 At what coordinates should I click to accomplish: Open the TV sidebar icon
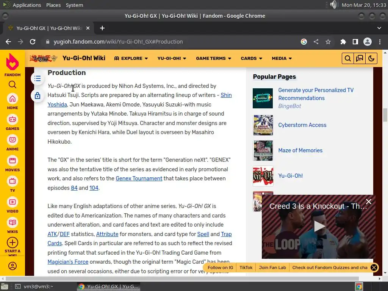click(13, 181)
